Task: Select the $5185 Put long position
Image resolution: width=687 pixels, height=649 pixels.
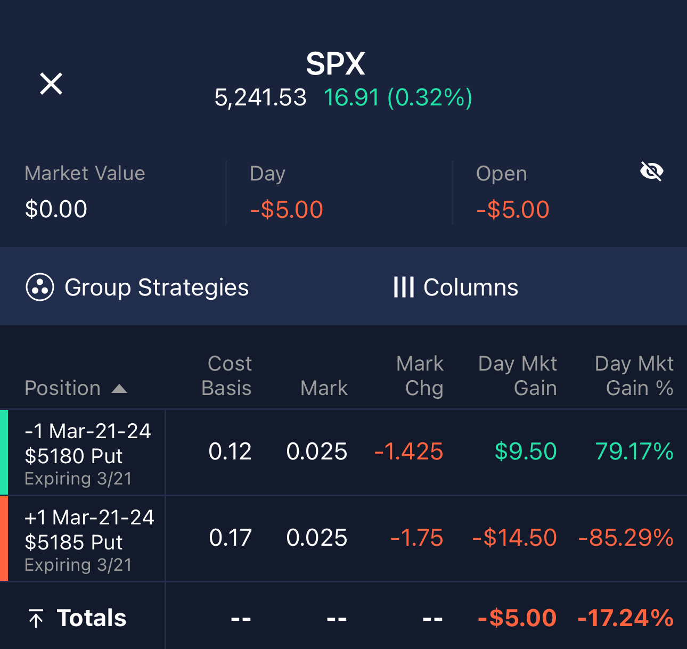Action: (x=89, y=539)
